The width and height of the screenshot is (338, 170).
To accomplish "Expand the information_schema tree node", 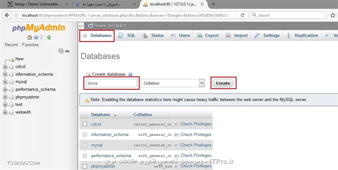I will point(5,75).
